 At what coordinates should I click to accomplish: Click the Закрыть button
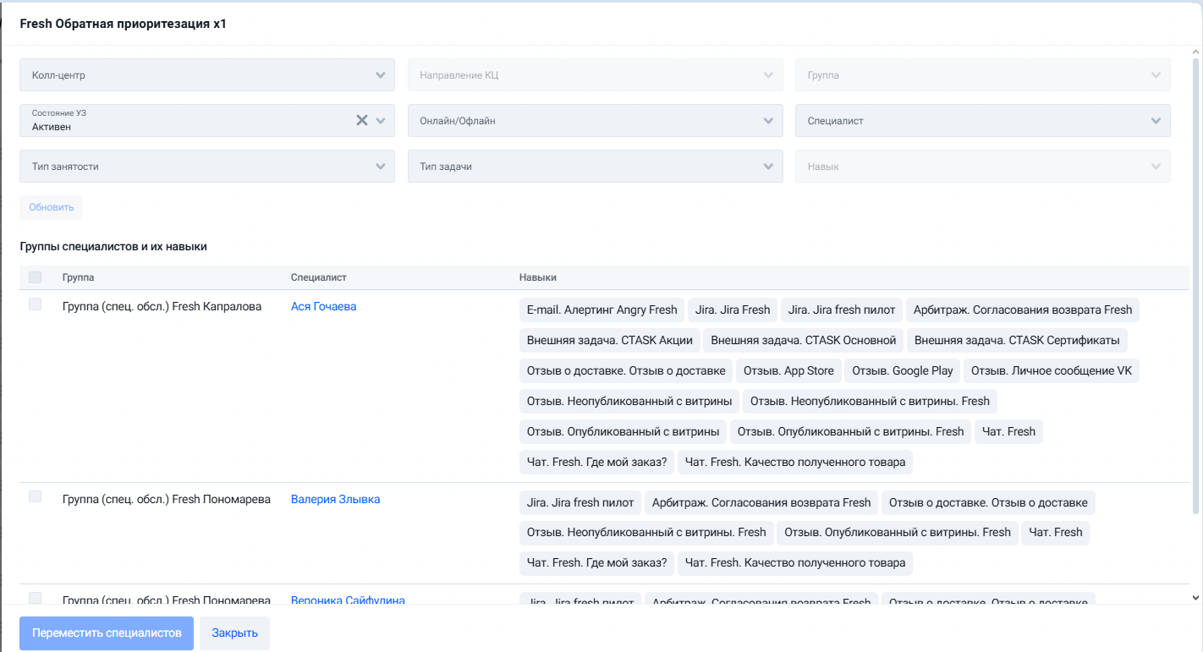(x=234, y=633)
